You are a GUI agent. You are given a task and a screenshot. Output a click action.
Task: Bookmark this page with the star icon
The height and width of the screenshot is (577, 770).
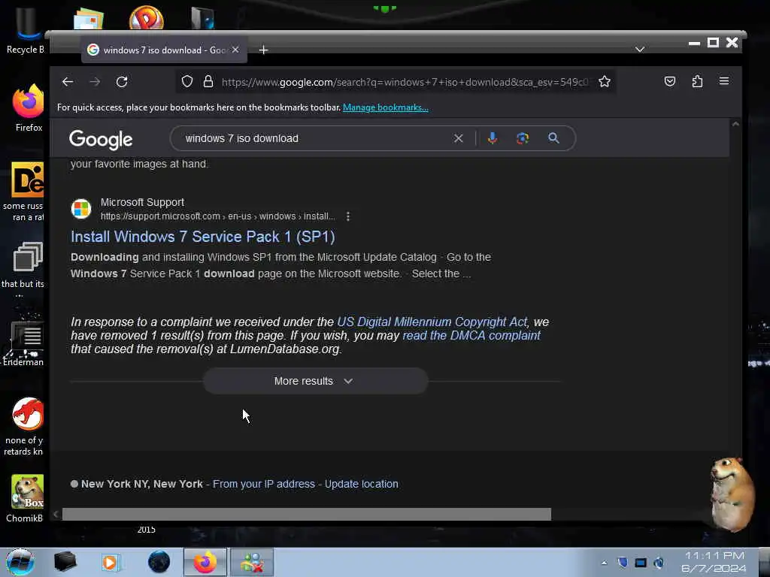click(x=605, y=81)
